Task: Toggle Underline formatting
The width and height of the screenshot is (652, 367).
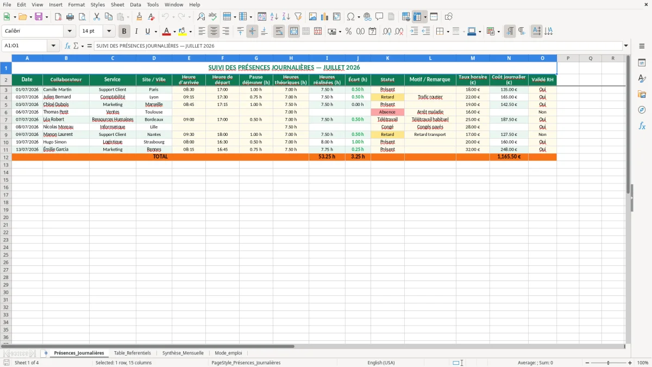Action: tap(147, 32)
